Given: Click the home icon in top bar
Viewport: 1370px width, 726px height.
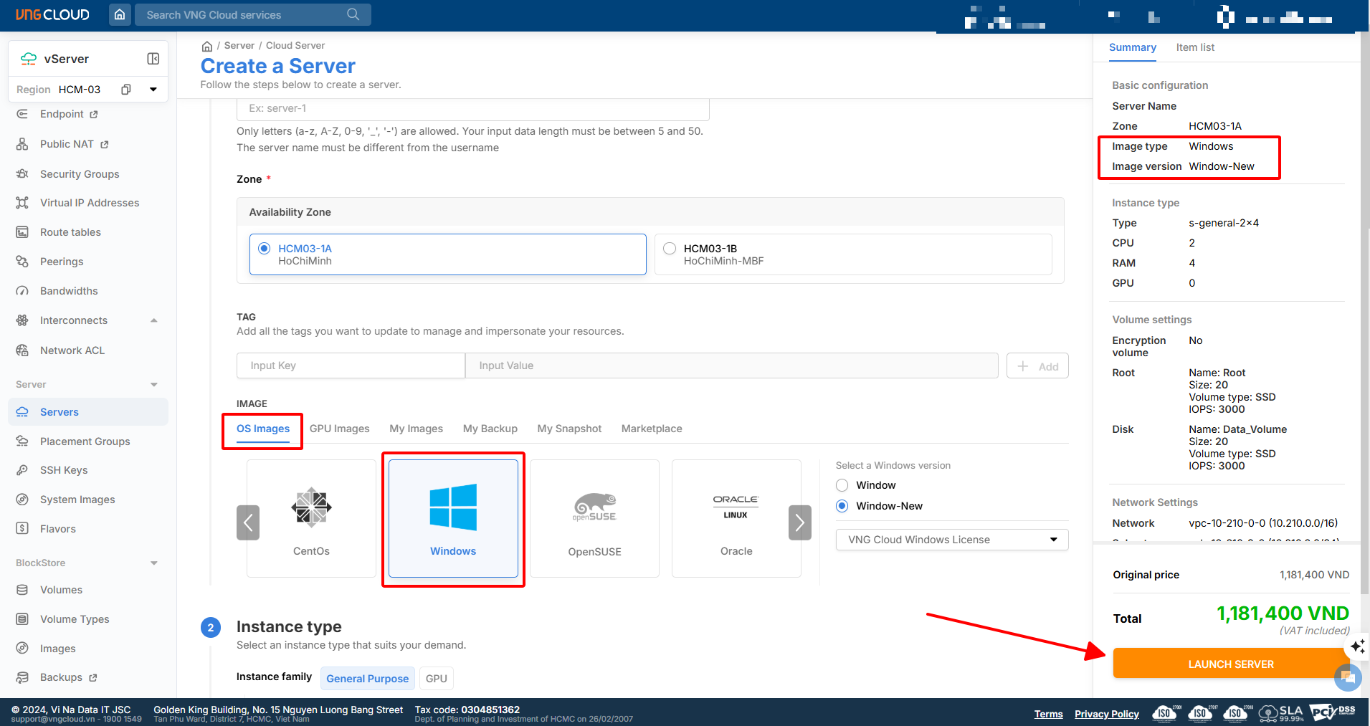Looking at the screenshot, I should pos(120,14).
